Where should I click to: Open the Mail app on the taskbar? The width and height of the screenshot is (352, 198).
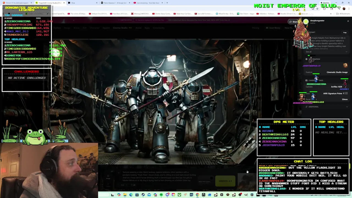coord(149,195)
